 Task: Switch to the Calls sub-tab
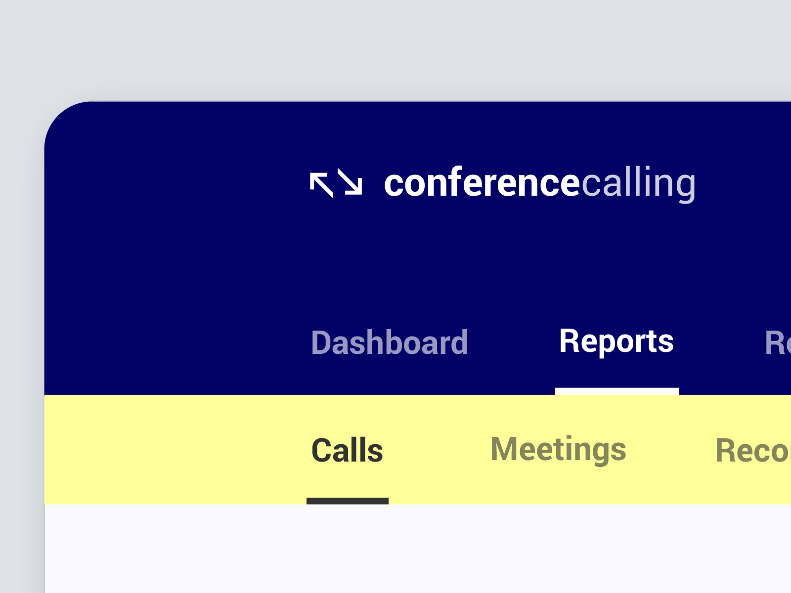(347, 451)
